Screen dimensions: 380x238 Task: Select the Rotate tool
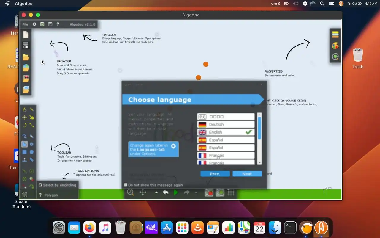tap(25, 125)
